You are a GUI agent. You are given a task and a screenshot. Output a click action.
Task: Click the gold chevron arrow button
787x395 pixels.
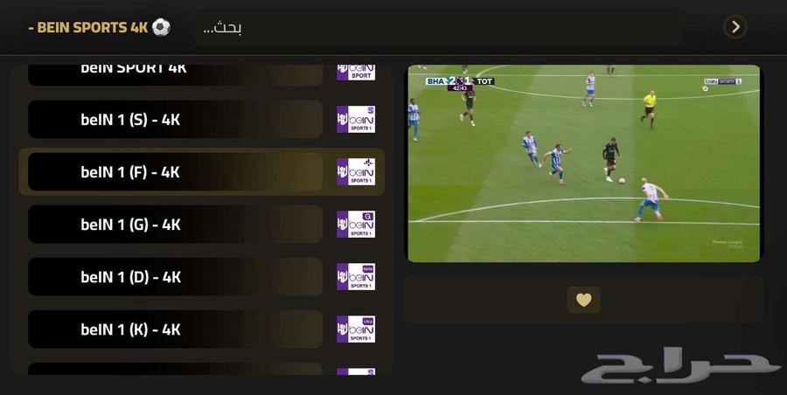tap(735, 26)
